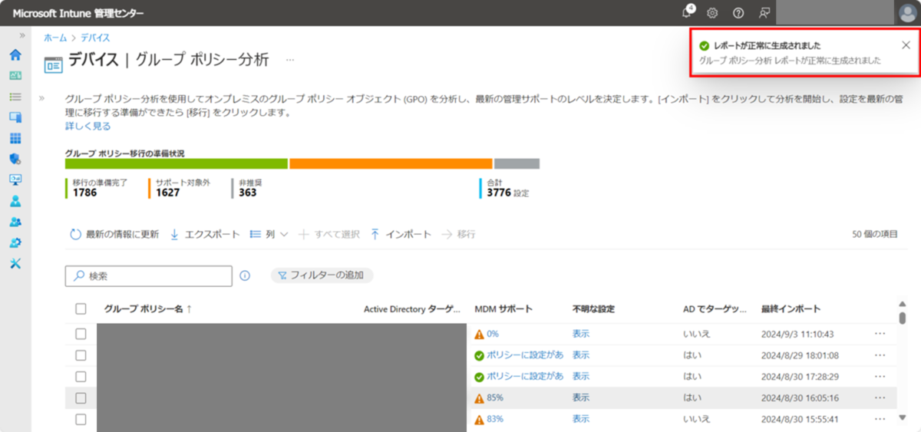Click the エクスポート button

(204, 234)
